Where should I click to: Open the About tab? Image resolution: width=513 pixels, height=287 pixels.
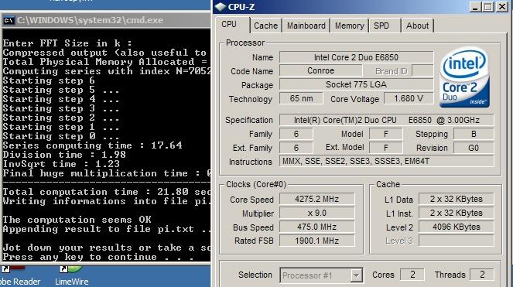tap(418, 26)
